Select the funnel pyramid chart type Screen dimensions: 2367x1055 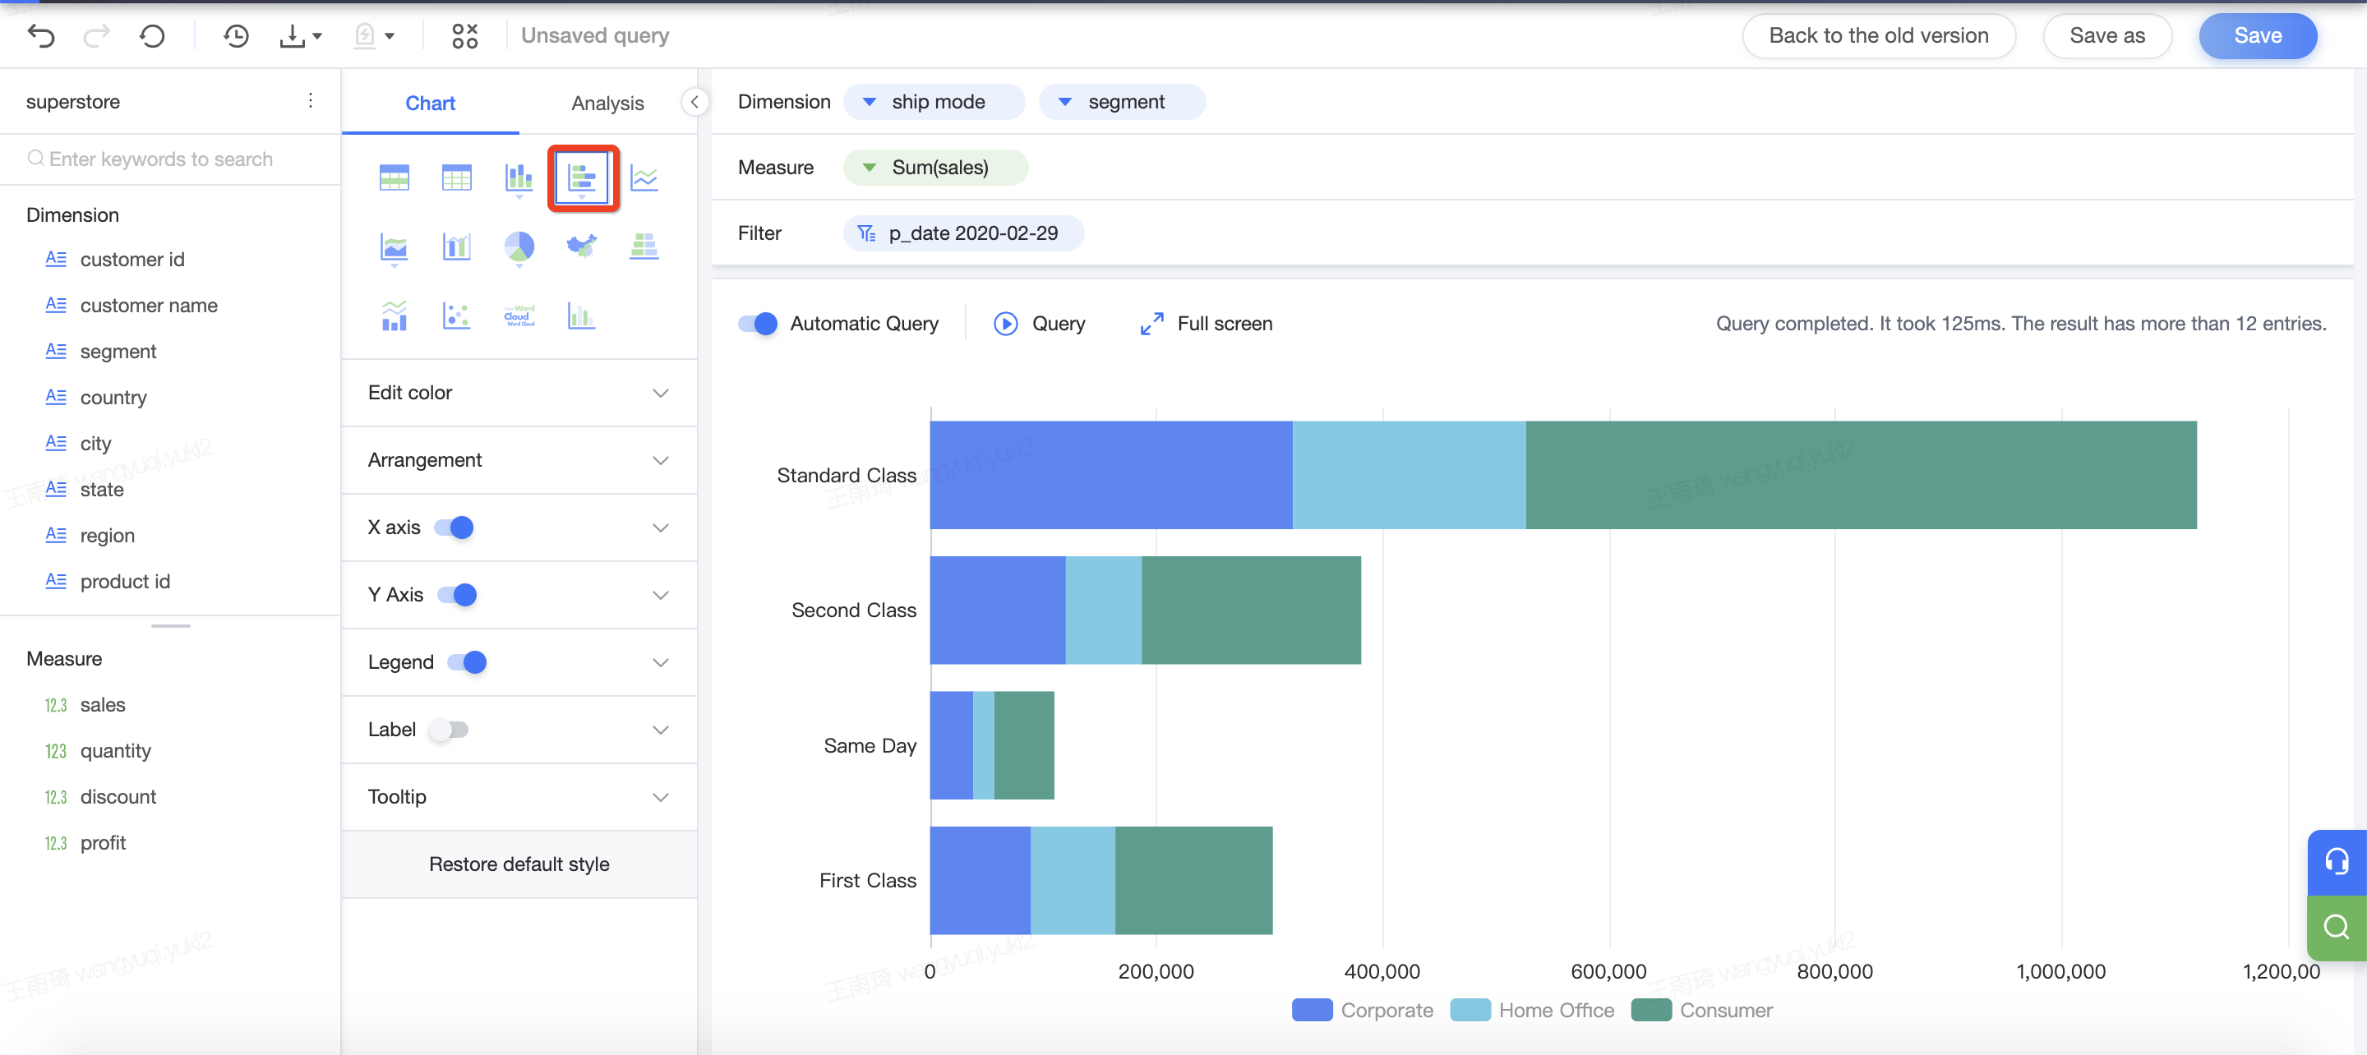pos(644,246)
